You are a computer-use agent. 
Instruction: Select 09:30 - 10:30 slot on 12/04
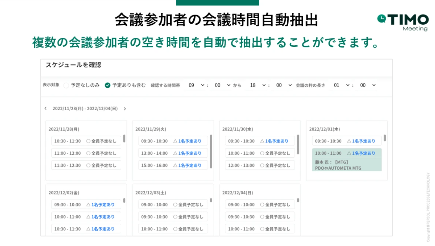(260, 217)
